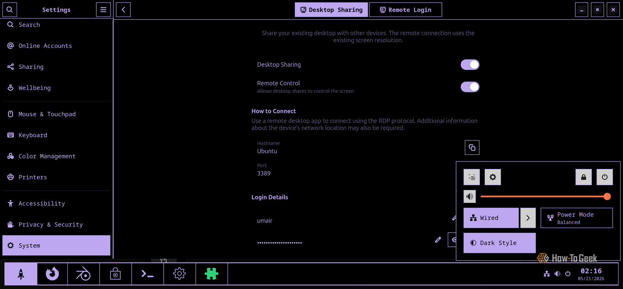This screenshot has height=289, width=623.
Task: Open the Accessibility settings page
Action: [x=56, y=203]
